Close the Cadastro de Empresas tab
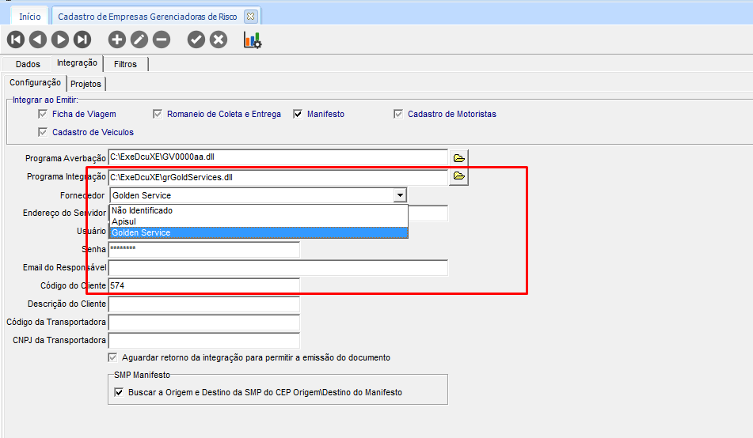753x438 pixels. tap(250, 17)
